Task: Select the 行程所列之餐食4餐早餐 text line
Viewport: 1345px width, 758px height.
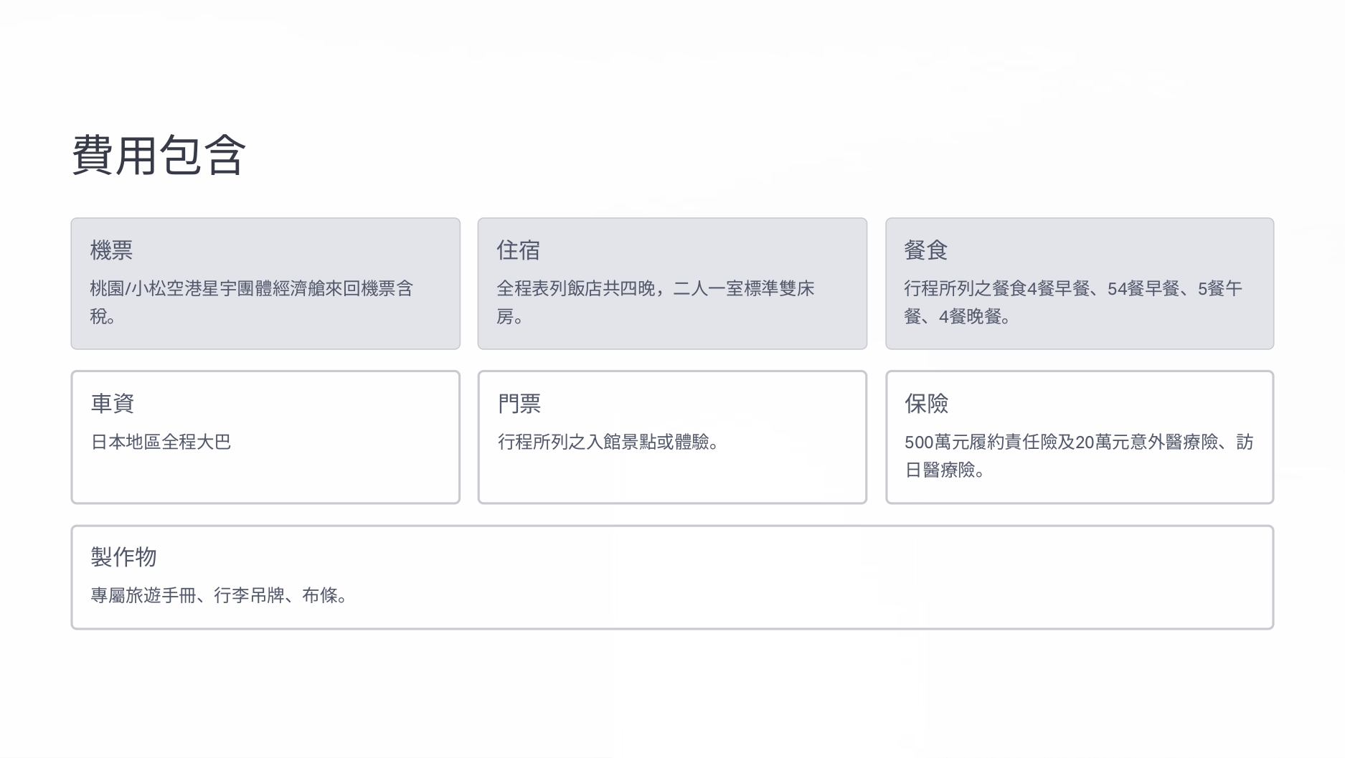Action: click(x=1072, y=288)
